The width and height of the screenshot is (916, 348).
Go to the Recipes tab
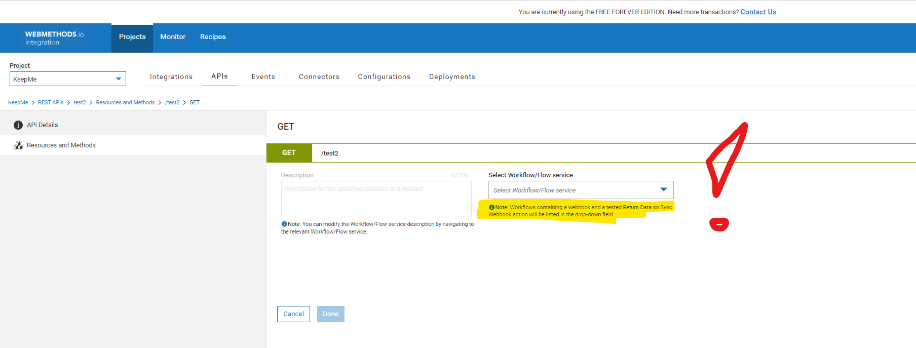click(213, 37)
